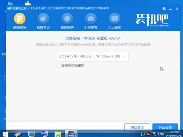Select the 系统备份 backup icon

click(43, 19)
